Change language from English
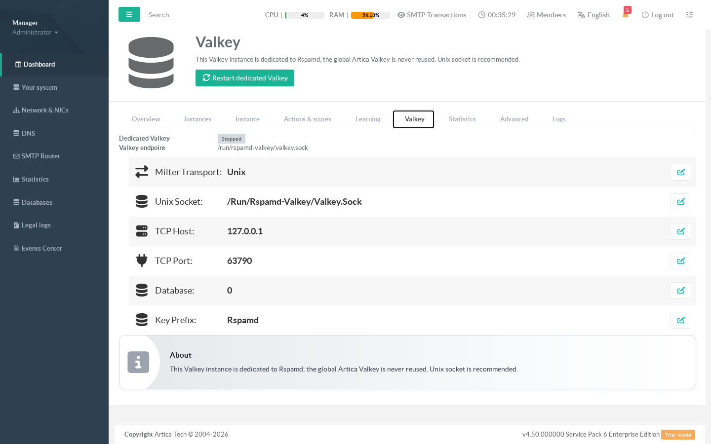This screenshot has width=711, height=444. (x=593, y=15)
